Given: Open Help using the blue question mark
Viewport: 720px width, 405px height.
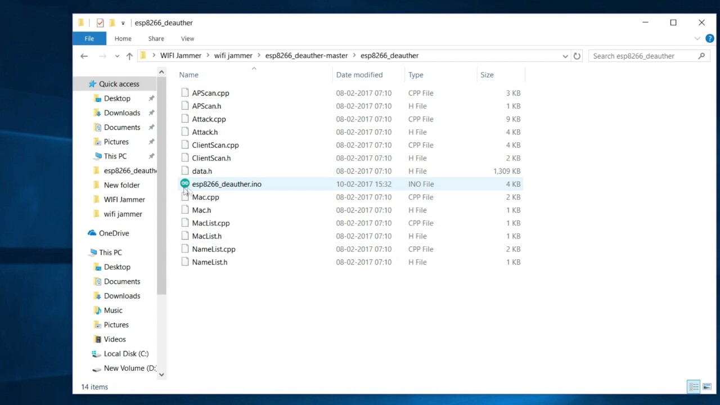Looking at the screenshot, I should pyautogui.click(x=710, y=38).
